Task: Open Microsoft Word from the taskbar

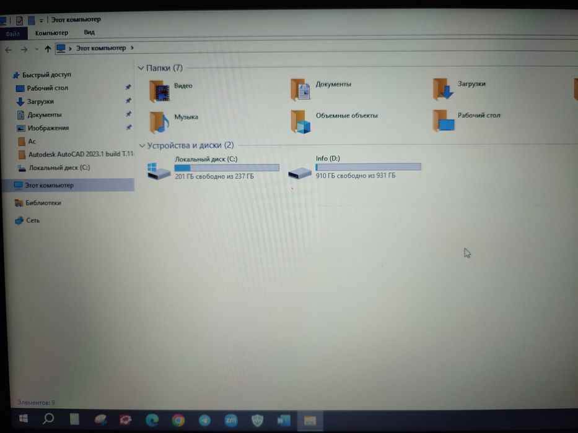Action: 284,420
